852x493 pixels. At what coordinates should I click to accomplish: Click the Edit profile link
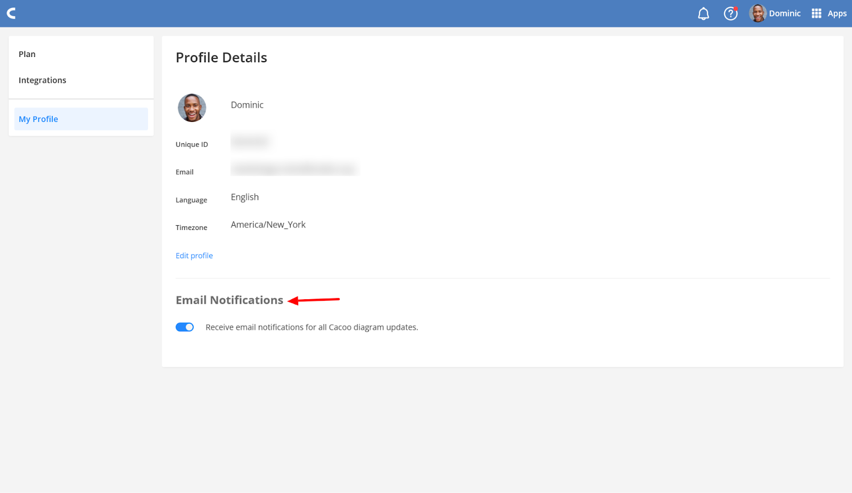click(194, 256)
